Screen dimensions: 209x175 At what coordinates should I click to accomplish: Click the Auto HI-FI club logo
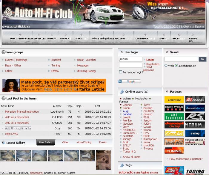click(x=39, y=13)
